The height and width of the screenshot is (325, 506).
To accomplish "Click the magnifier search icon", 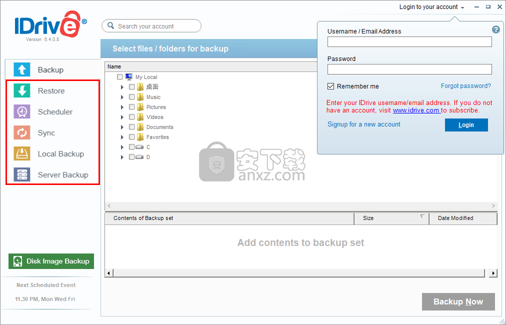I will (x=110, y=25).
